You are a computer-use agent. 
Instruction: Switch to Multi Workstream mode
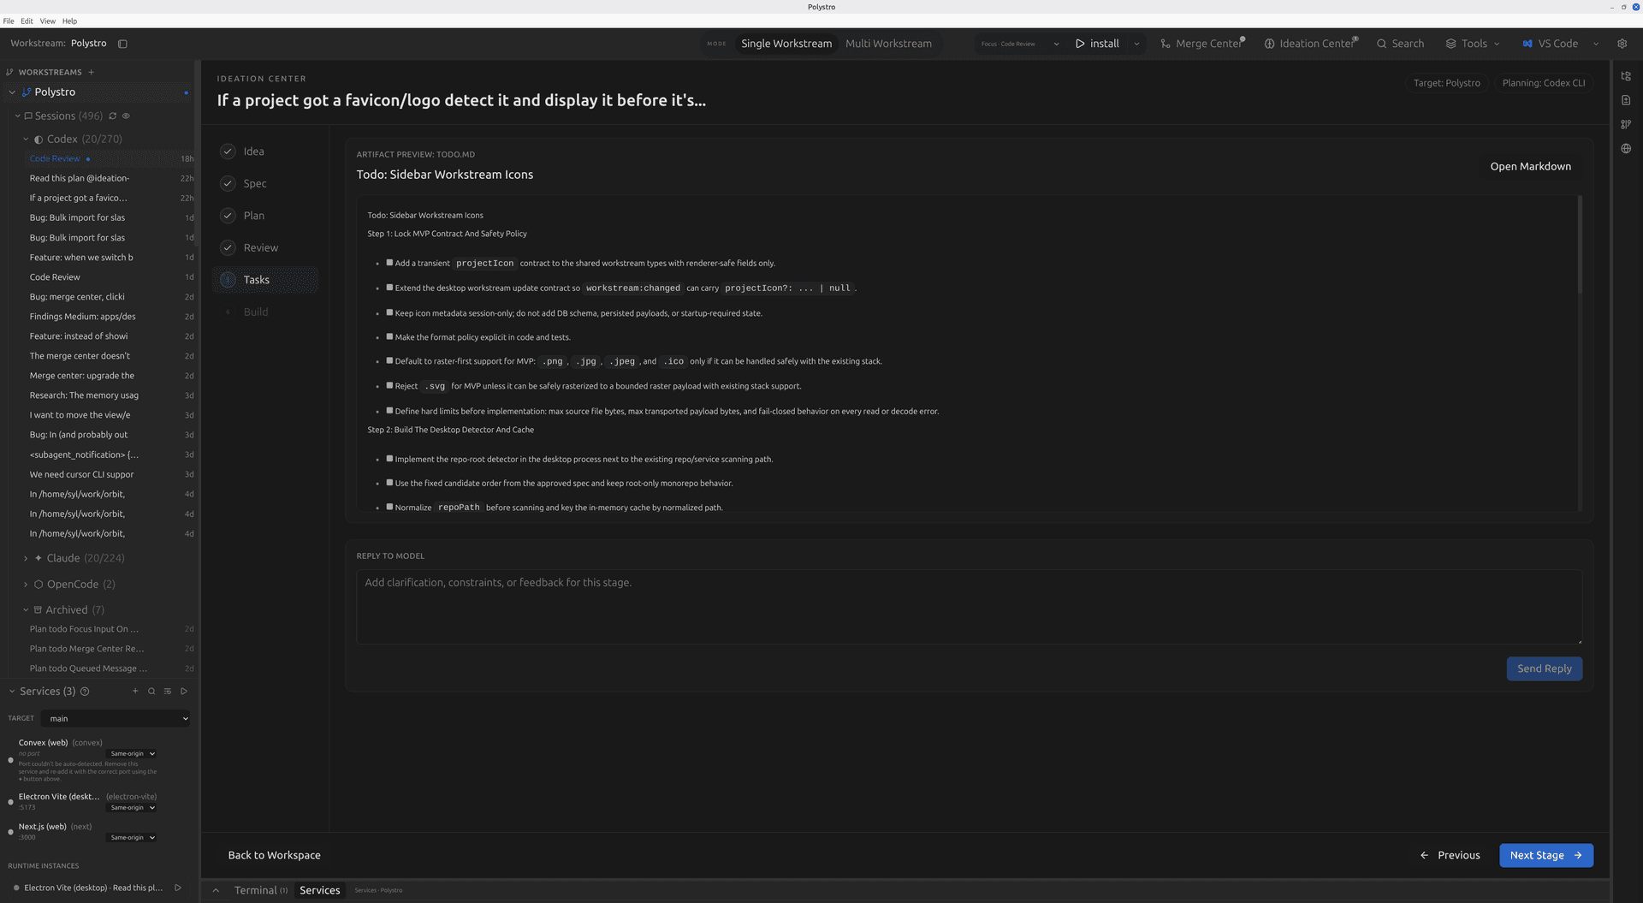[x=888, y=44]
